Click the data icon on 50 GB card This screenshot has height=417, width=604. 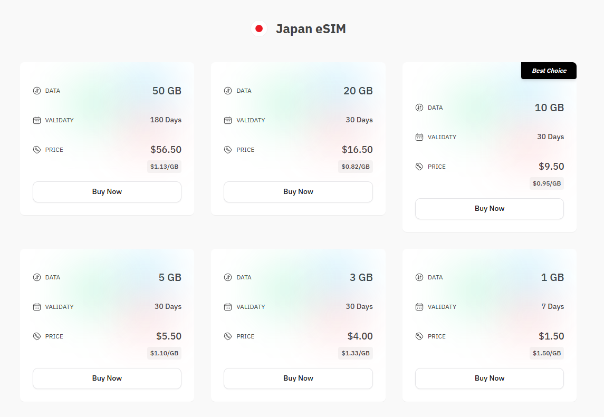36,91
